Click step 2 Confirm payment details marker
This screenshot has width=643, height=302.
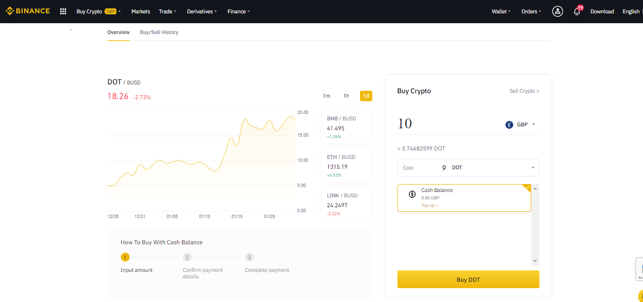pos(187,257)
